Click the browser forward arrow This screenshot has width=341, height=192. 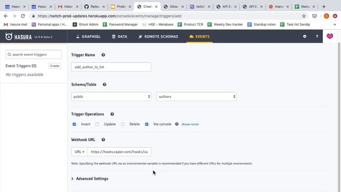click(14, 16)
